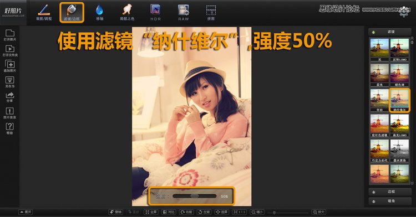This screenshot has width=416, height=217.
Task: Zoom in with the 放大 button
Action: coord(318,212)
